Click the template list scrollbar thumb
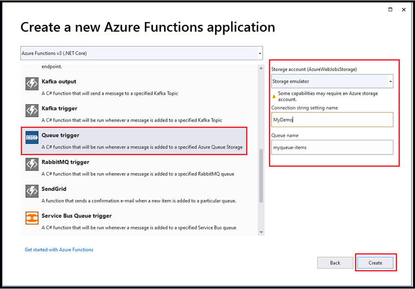Screen dimensions: 415x289 tap(261, 176)
